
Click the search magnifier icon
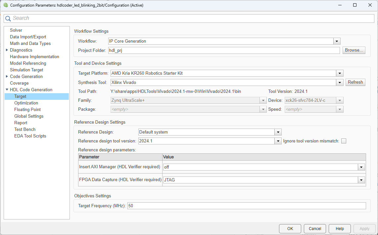click(8, 19)
